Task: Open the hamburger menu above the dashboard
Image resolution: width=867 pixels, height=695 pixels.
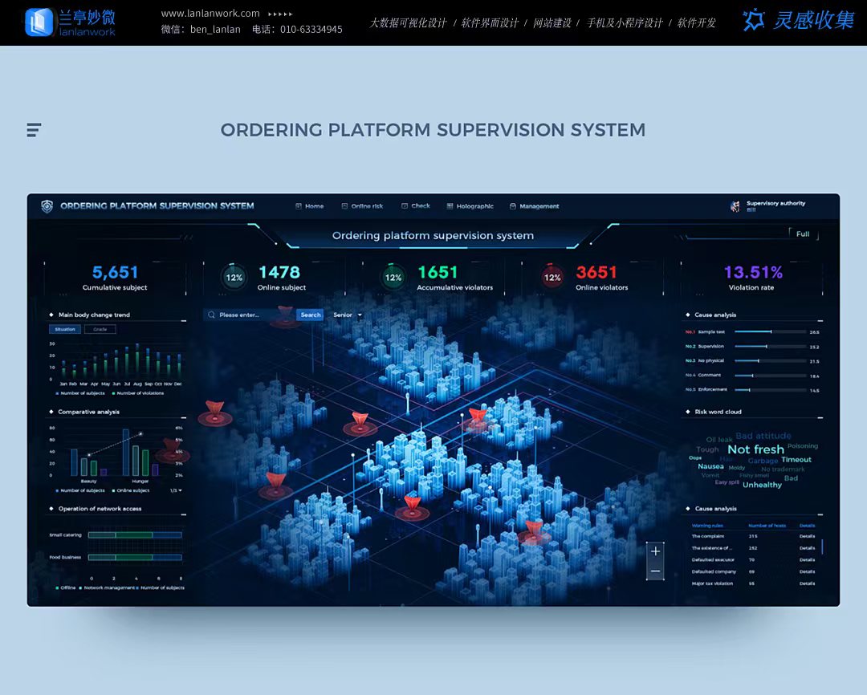Action: tap(34, 130)
